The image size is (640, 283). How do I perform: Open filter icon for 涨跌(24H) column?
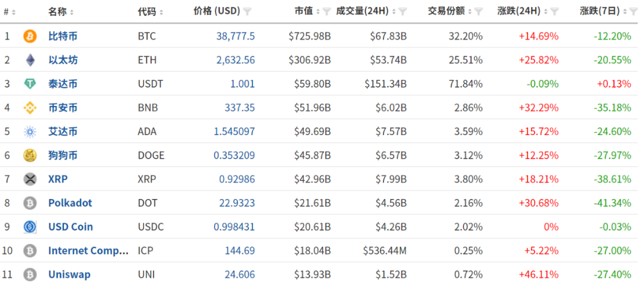click(x=555, y=11)
